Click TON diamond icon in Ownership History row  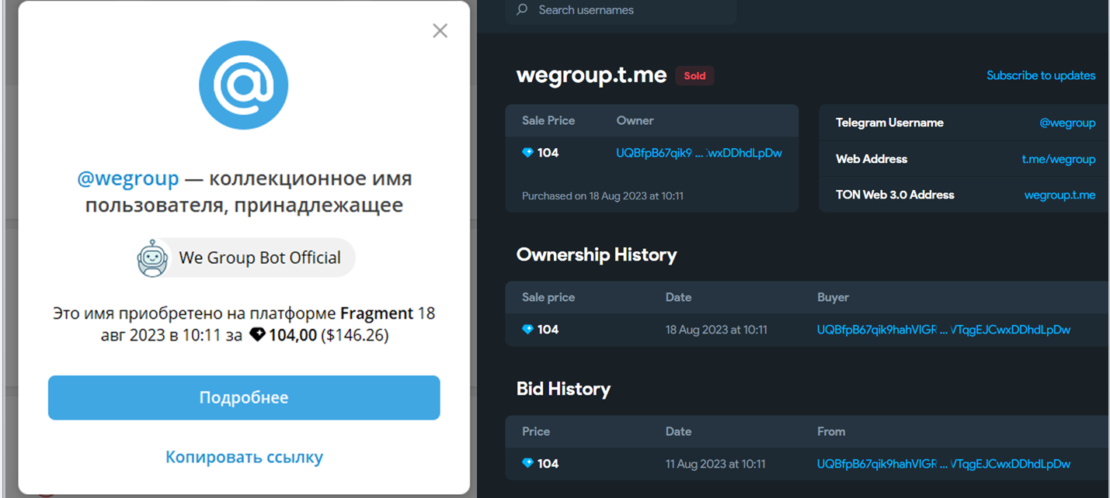click(x=527, y=330)
